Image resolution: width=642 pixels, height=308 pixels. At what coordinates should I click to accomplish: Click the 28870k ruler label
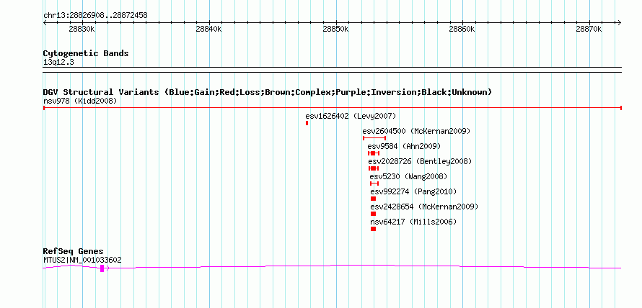(589, 30)
